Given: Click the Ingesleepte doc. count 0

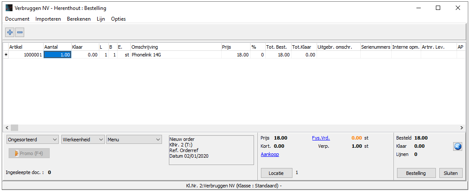Looking at the screenshot, I should [x=49, y=172].
